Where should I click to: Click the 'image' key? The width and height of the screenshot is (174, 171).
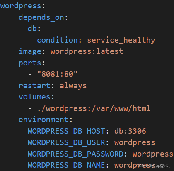30,52
